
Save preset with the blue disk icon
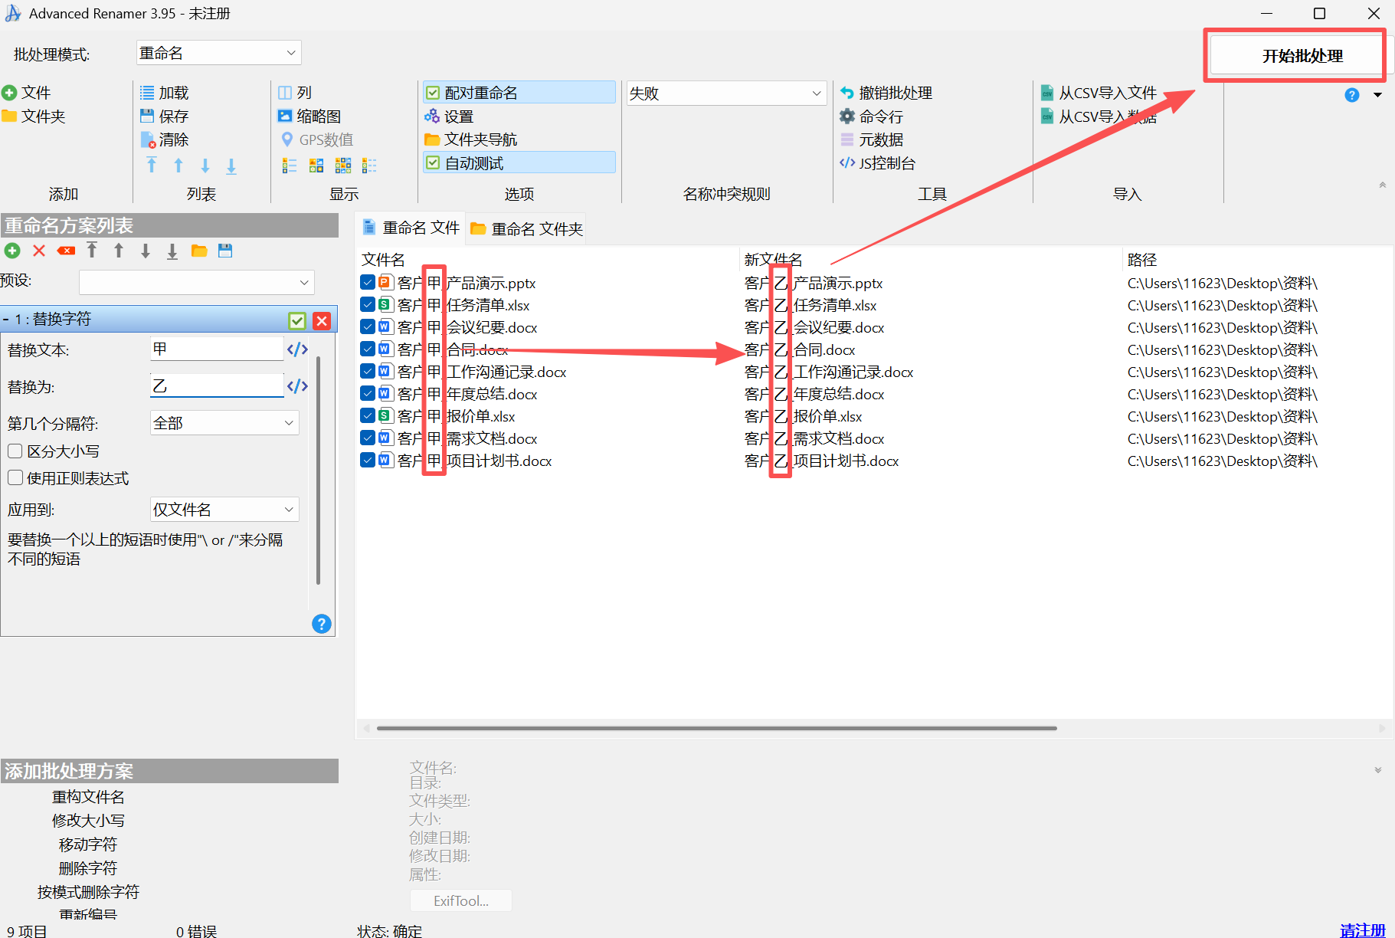point(225,251)
